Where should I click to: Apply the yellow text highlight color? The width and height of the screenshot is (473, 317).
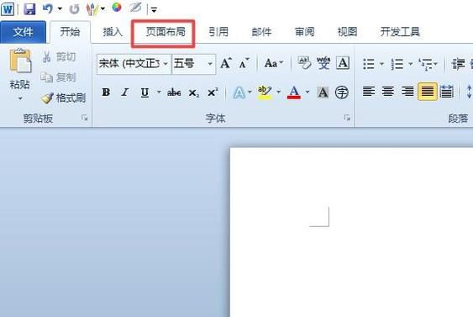[x=265, y=92]
